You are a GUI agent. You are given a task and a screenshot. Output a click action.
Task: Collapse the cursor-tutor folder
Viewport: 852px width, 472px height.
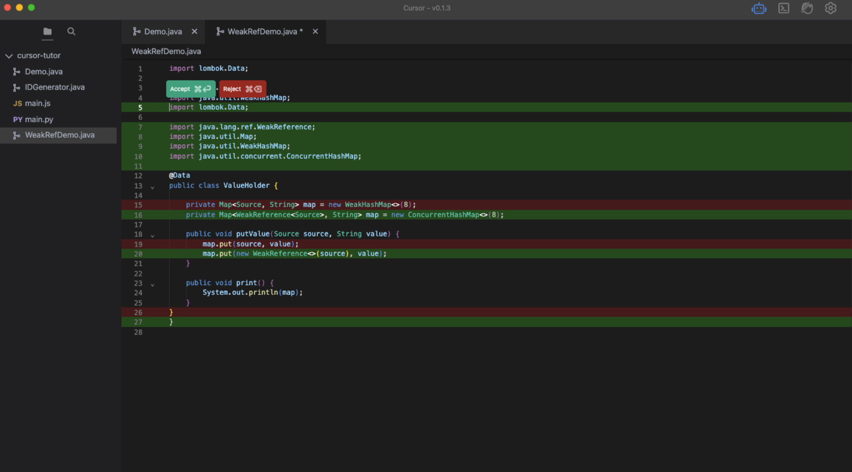pyautogui.click(x=9, y=56)
